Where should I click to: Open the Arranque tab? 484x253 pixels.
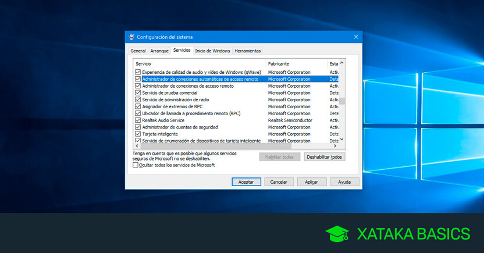[159, 51]
